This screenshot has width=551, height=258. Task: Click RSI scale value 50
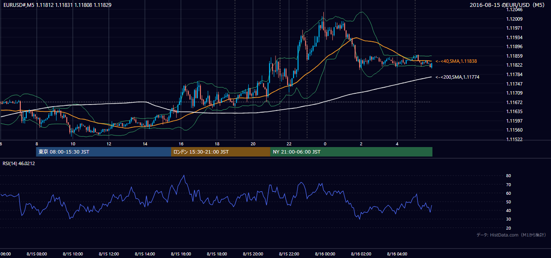[509, 202]
